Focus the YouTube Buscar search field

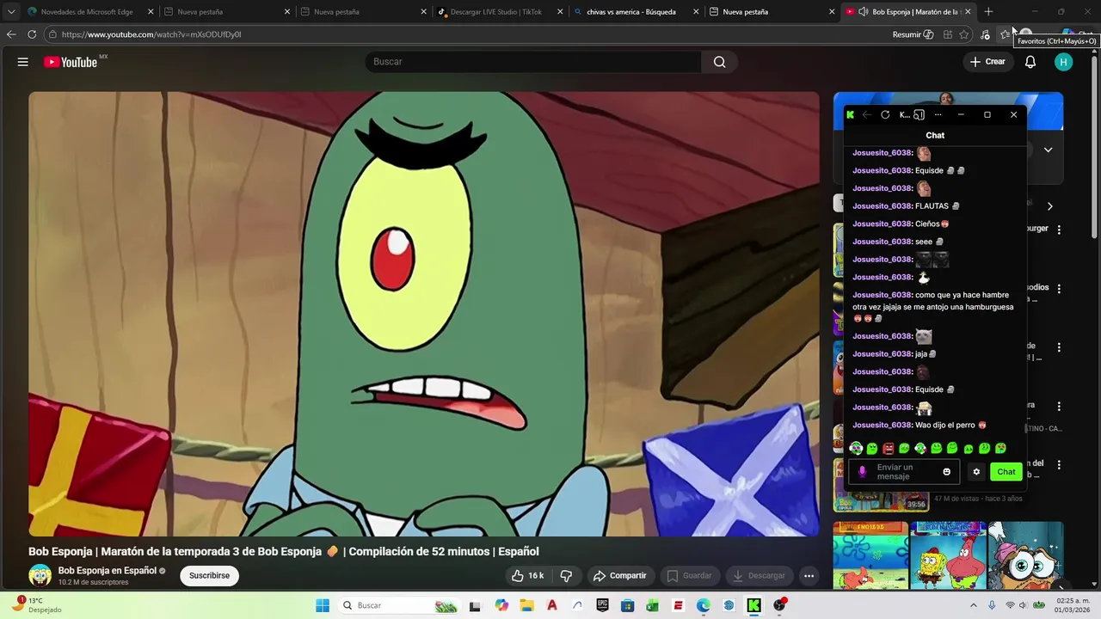(x=533, y=62)
